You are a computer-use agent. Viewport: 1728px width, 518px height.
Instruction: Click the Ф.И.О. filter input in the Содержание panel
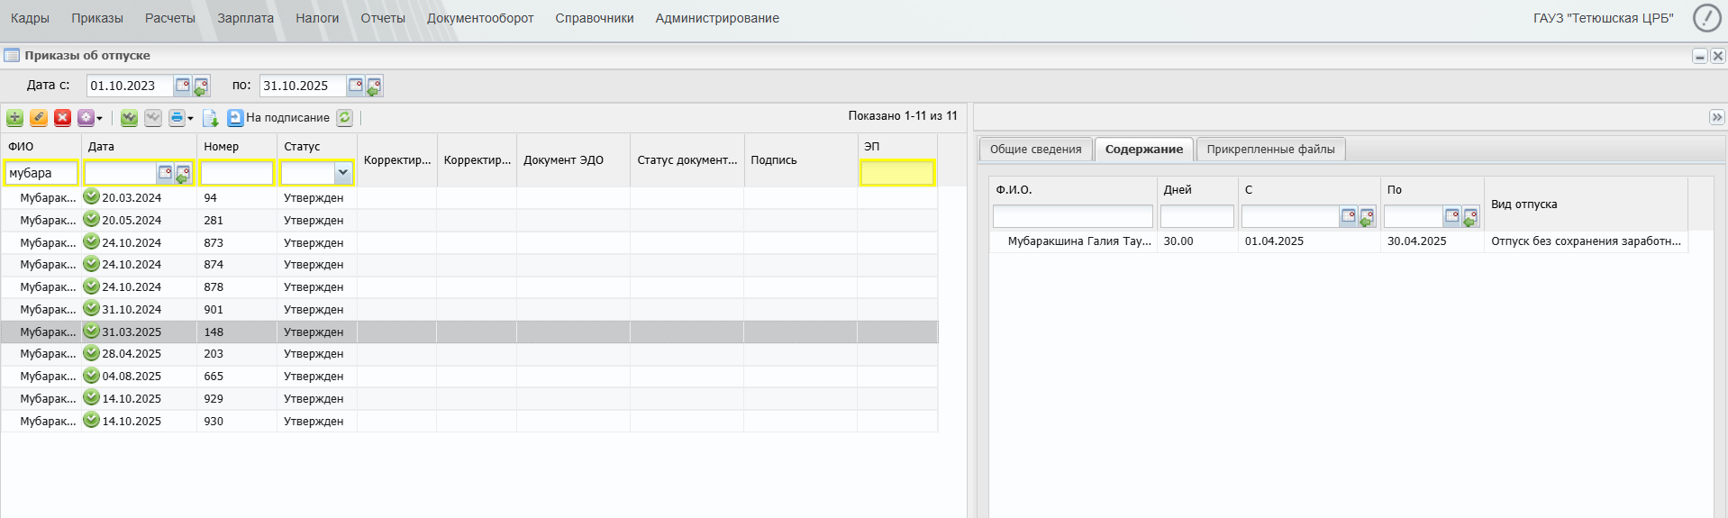pos(1072,216)
